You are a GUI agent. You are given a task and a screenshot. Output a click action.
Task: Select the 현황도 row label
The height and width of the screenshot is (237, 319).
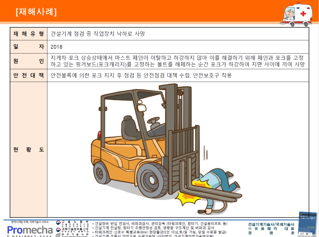[28, 150]
